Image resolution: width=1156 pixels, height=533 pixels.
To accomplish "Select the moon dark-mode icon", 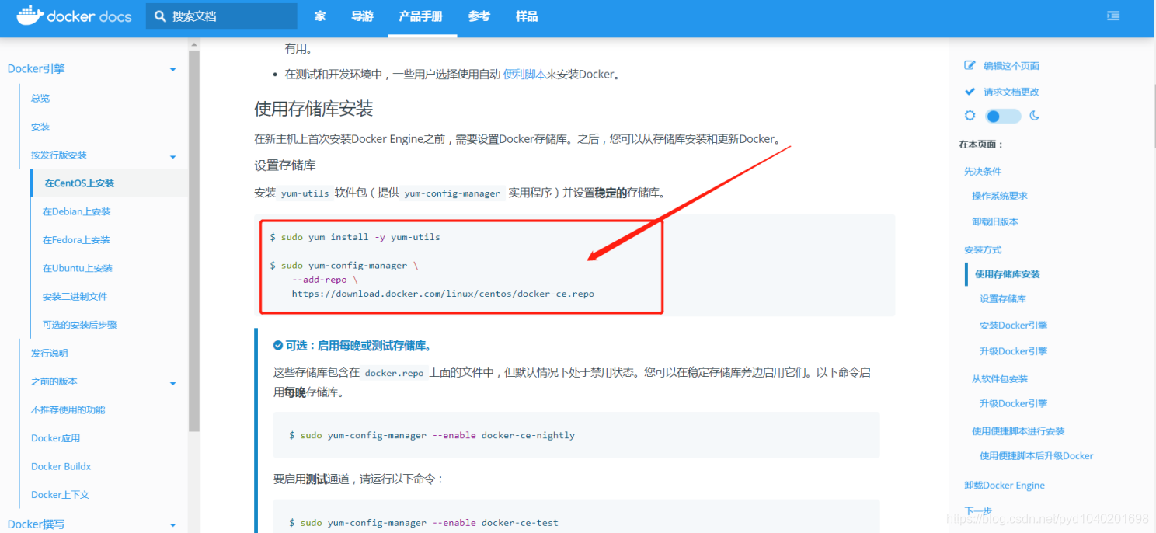I will tap(1034, 116).
